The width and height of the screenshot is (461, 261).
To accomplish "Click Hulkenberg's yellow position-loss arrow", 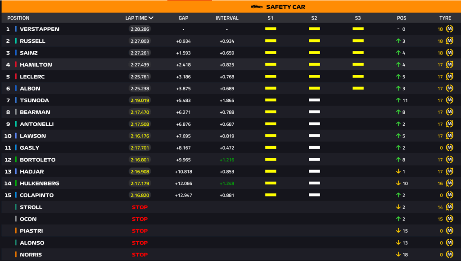I will click(x=398, y=183).
